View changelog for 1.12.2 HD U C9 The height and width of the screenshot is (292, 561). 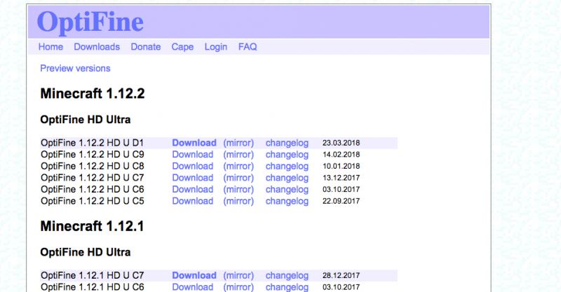point(287,154)
